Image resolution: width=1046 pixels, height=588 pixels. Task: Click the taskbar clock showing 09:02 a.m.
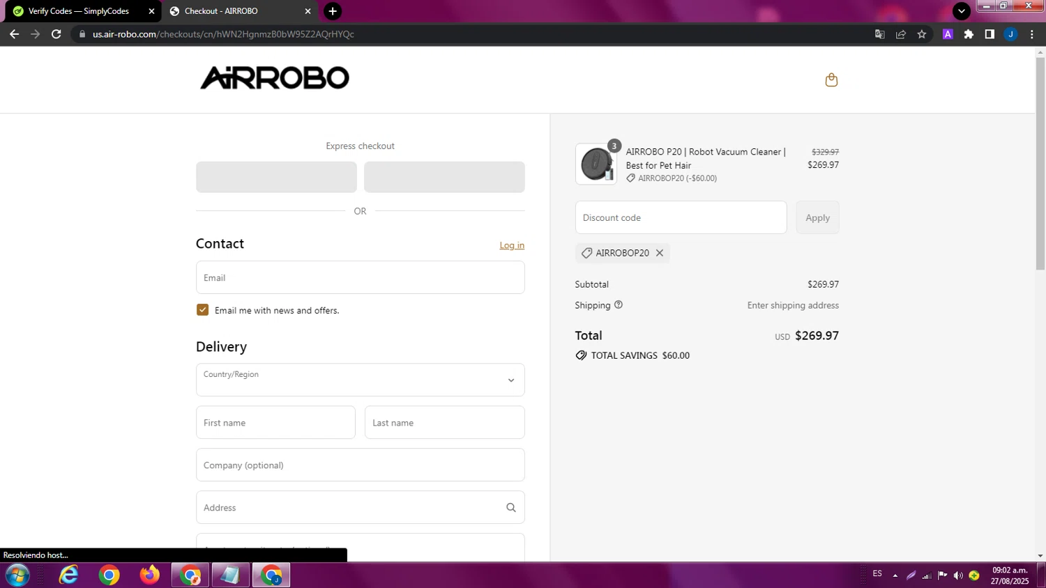click(x=1010, y=575)
